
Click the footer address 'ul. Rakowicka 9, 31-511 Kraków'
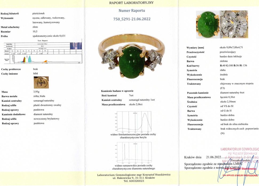point(134,178)
